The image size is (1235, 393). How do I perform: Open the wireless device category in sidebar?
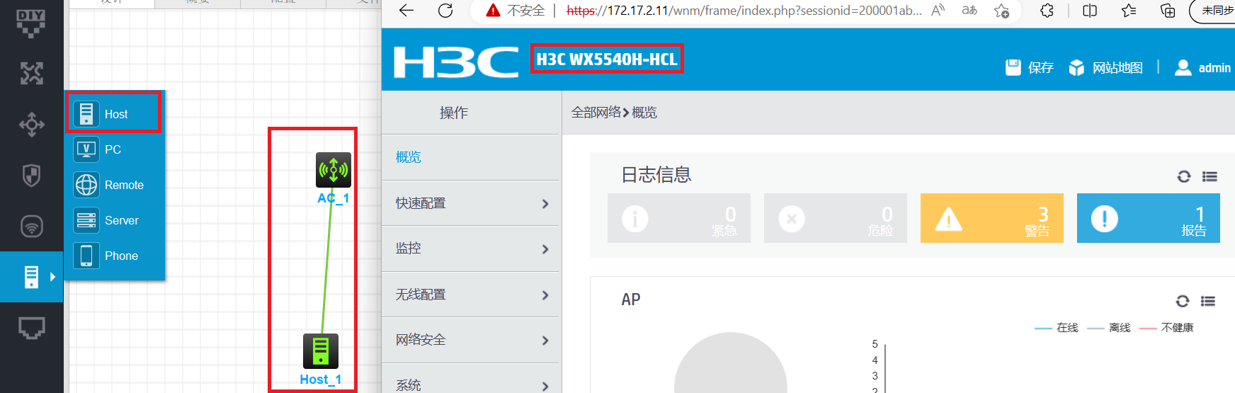31,226
